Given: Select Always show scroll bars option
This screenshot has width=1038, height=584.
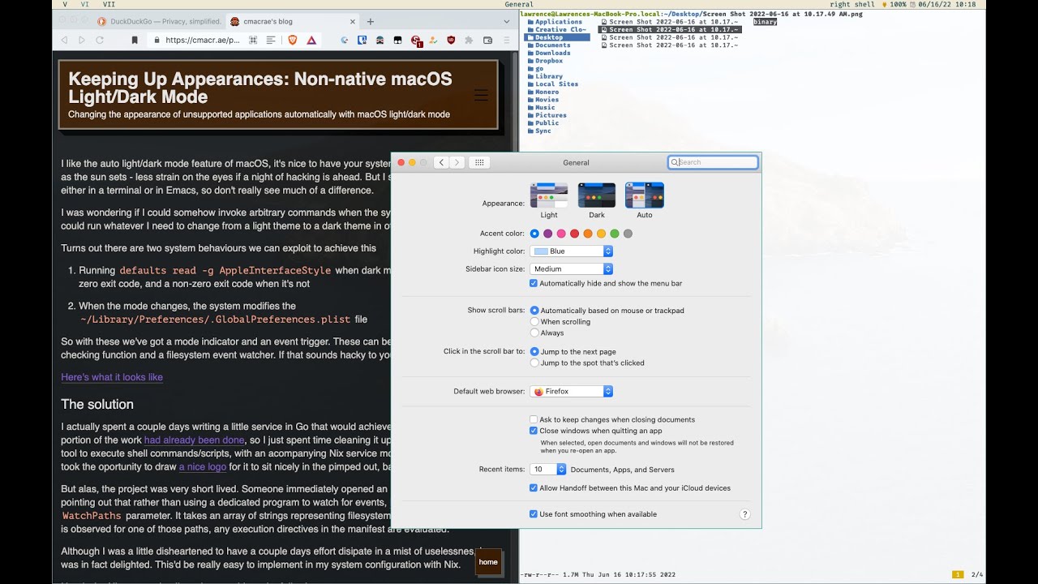Looking at the screenshot, I should point(534,333).
